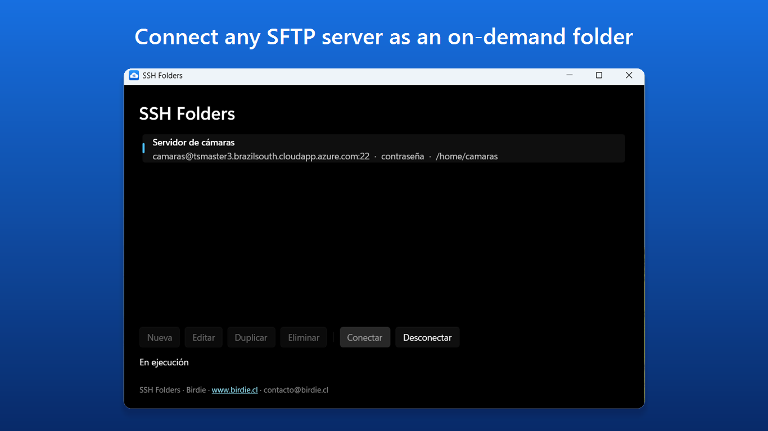The height and width of the screenshot is (431, 768).
Task: Click the SSH Folders title bar text
Action: [x=162, y=75]
